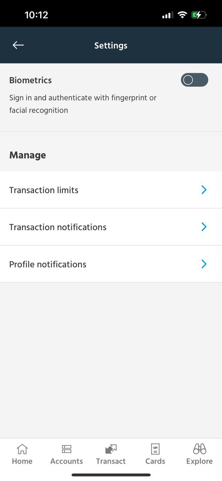
Task: Enable the Biometrics toggle switch
Action: coord(195,80)
